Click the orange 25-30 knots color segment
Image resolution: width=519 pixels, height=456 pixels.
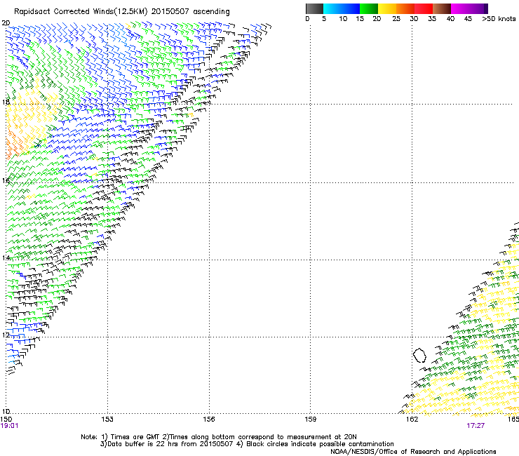point(405,8)
